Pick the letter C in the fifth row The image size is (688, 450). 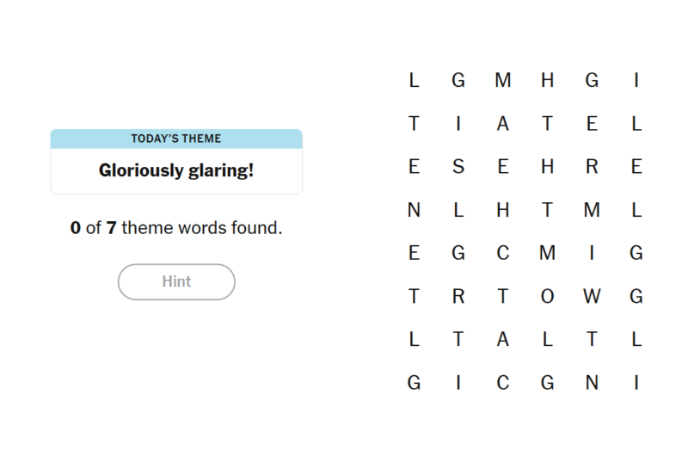503,253
